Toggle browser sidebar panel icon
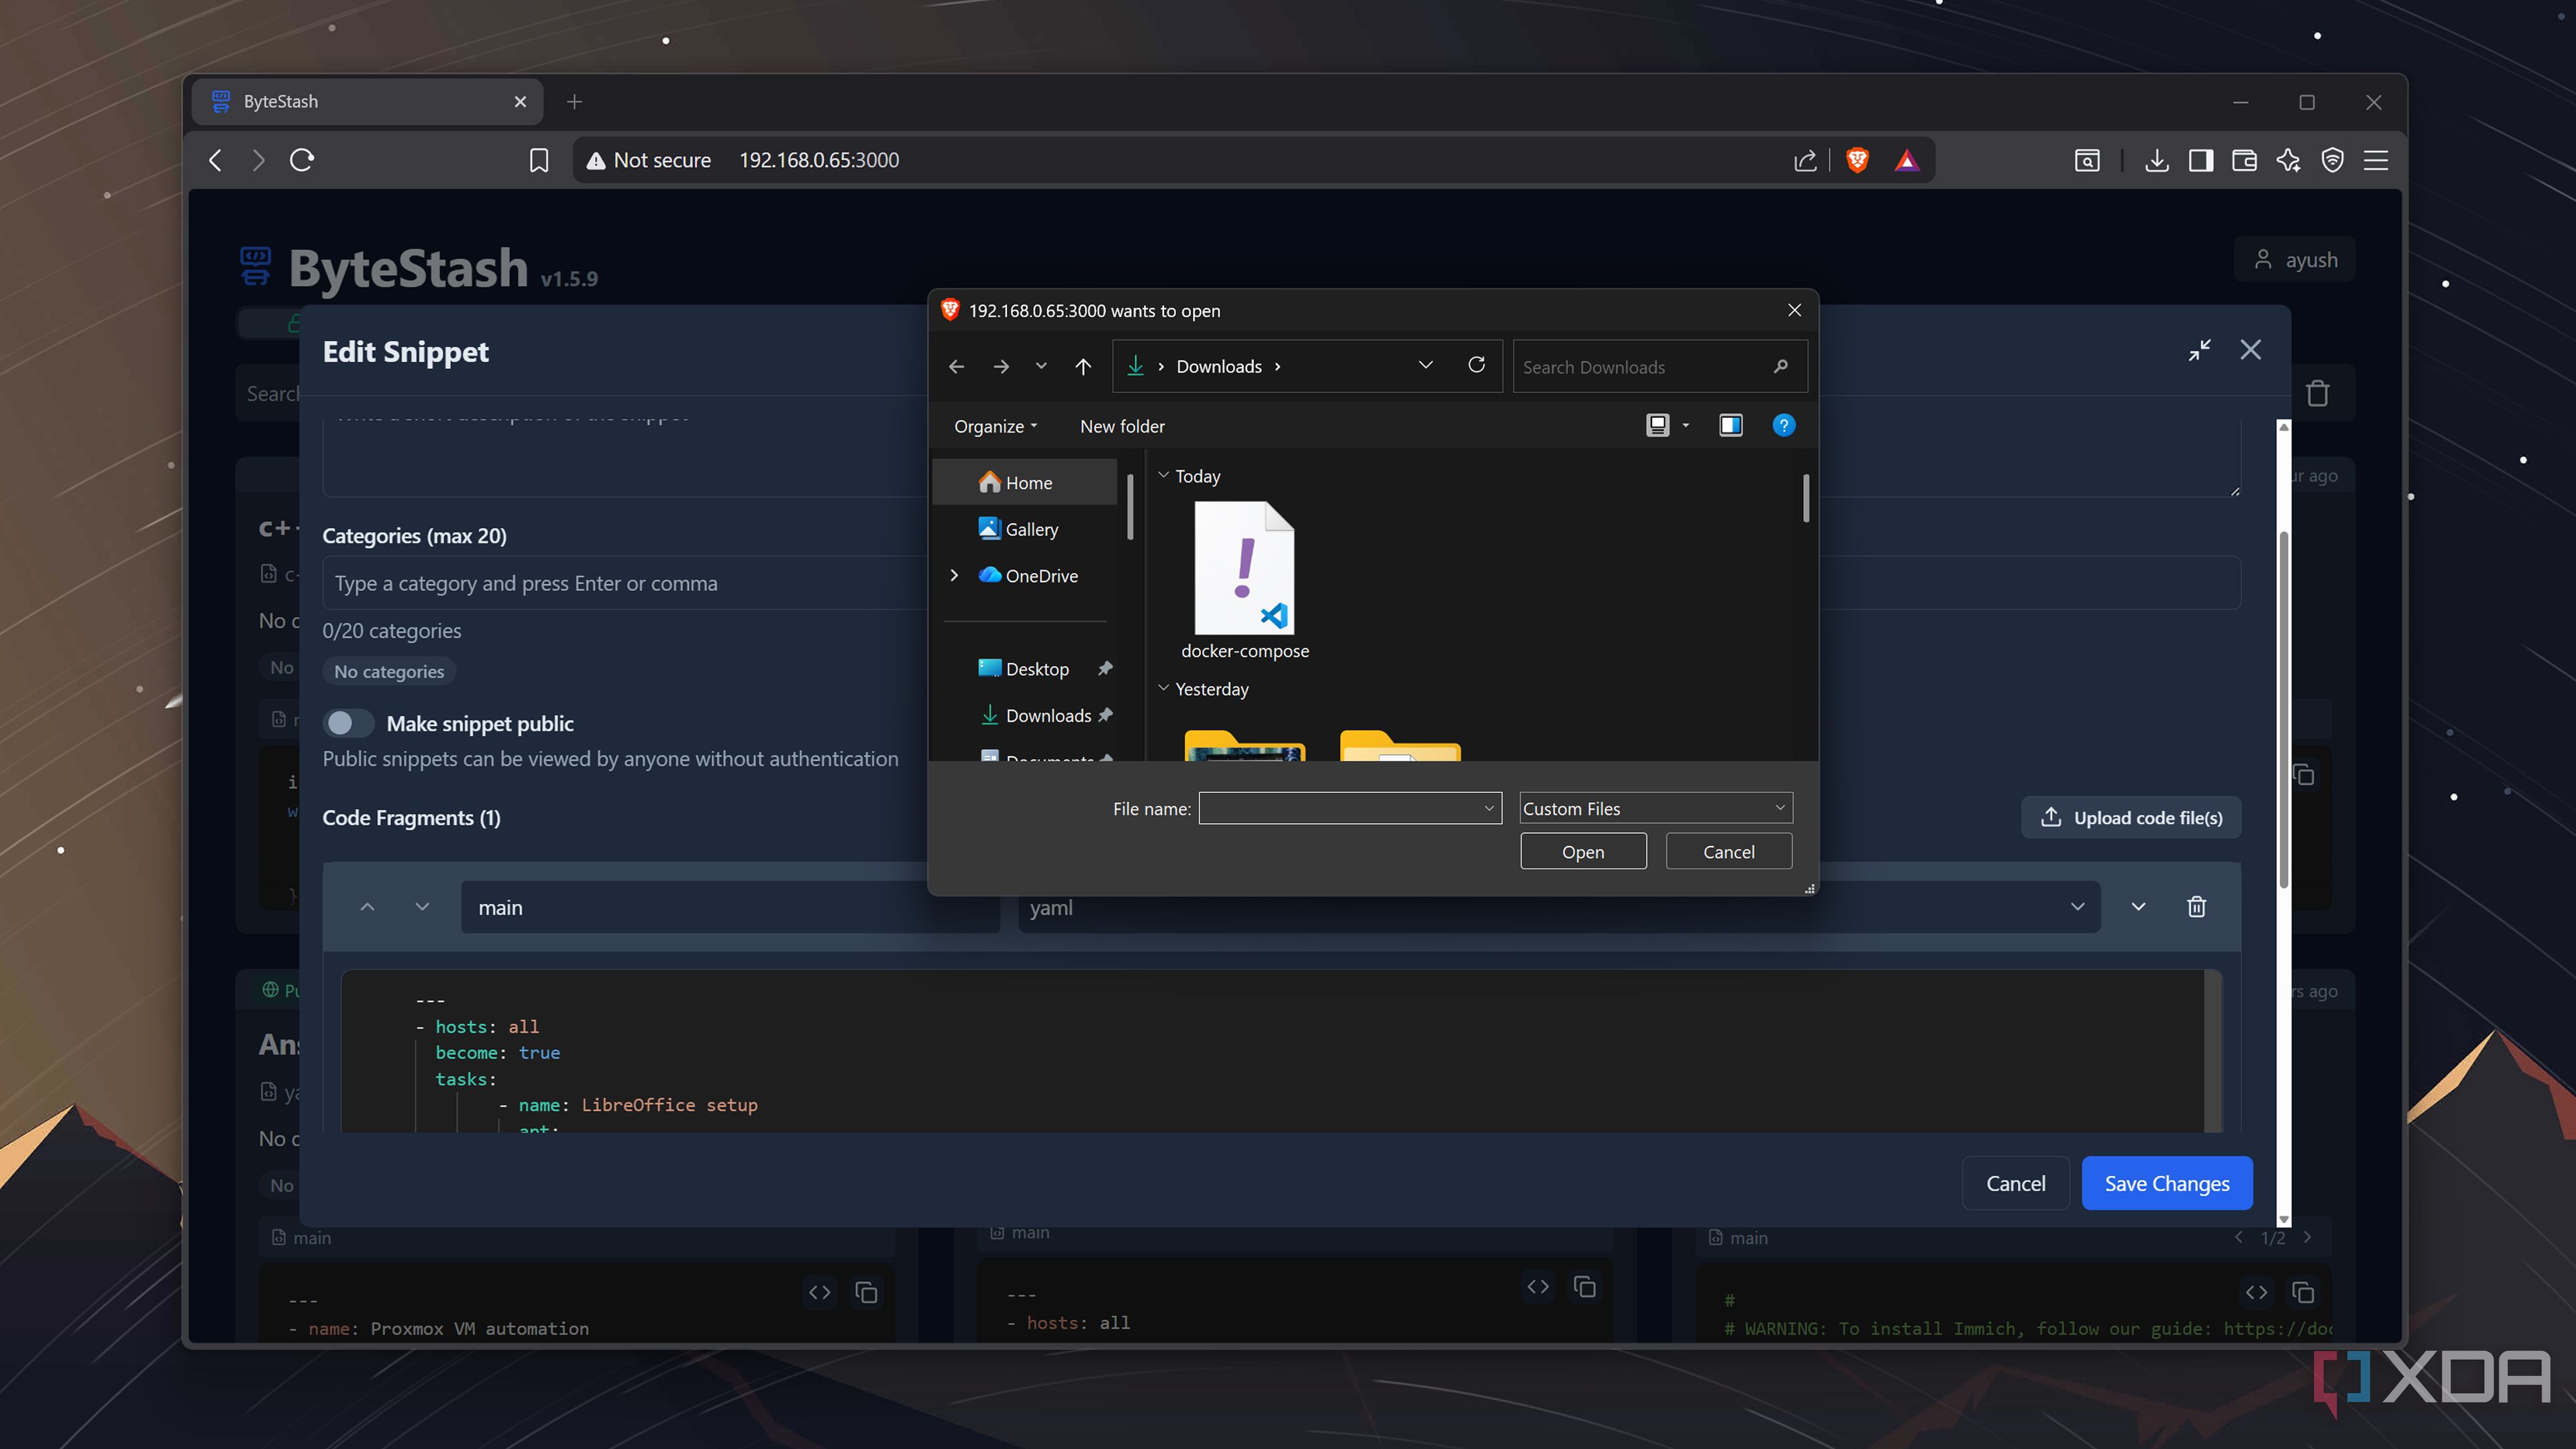Image resolution: width=2576 pixels, height=1449 pixels. click(2200, 160)
